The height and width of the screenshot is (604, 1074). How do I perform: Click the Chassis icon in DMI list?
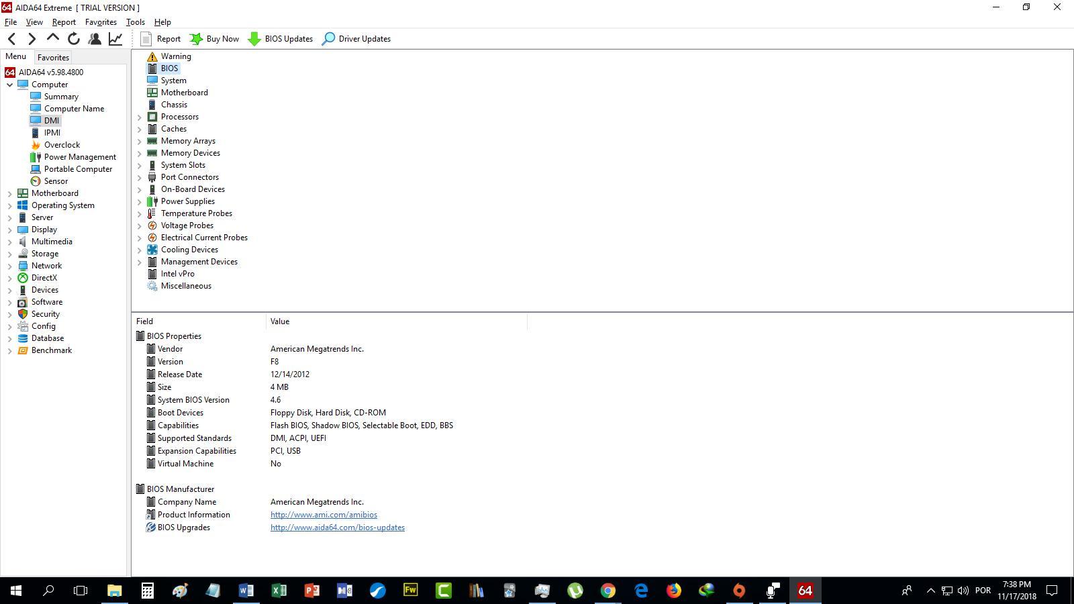pyautogui.click(x=152, y=105)
